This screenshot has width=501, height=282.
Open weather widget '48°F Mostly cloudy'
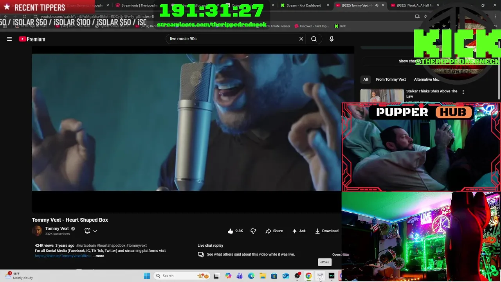(20, 276)
